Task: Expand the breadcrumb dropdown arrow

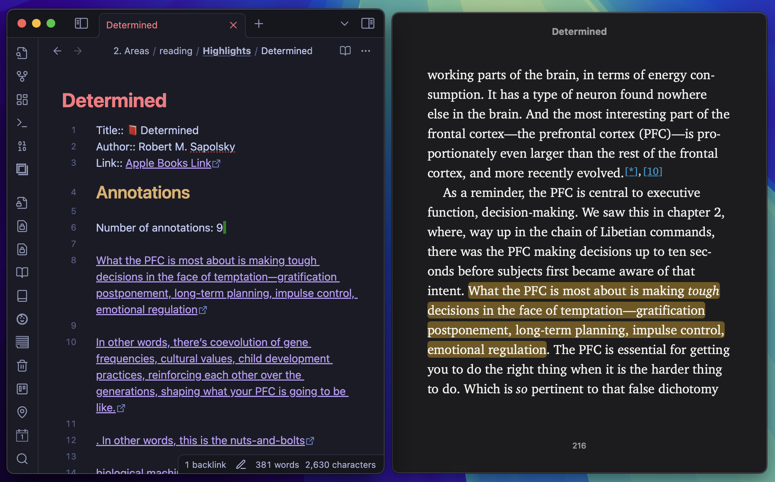Action: click(x=344, y=25)
